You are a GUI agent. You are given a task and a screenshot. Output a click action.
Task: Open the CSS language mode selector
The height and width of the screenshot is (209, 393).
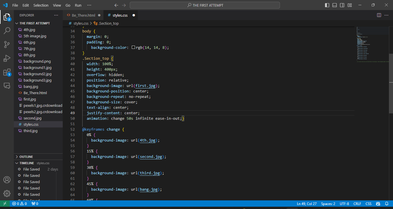[x=368, y=204]
